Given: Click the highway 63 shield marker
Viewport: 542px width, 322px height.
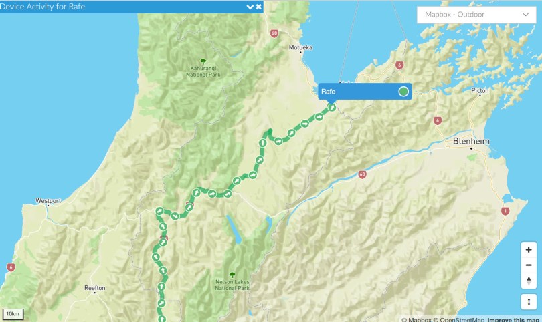Looking at the screenshot, I should [362, 174].
